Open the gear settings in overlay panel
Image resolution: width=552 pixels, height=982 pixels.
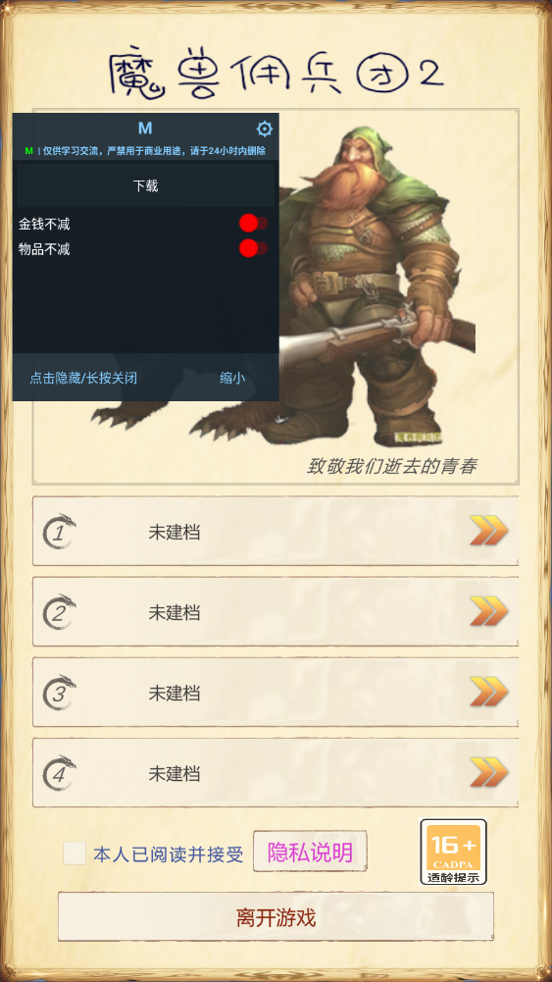click(x=265, y=129)
